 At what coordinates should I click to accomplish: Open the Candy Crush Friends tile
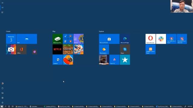coord(78,49)
